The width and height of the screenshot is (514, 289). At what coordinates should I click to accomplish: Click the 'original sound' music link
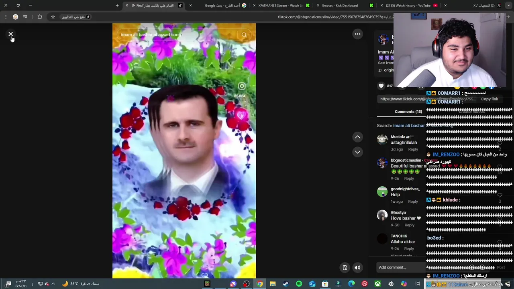[386, 70]
